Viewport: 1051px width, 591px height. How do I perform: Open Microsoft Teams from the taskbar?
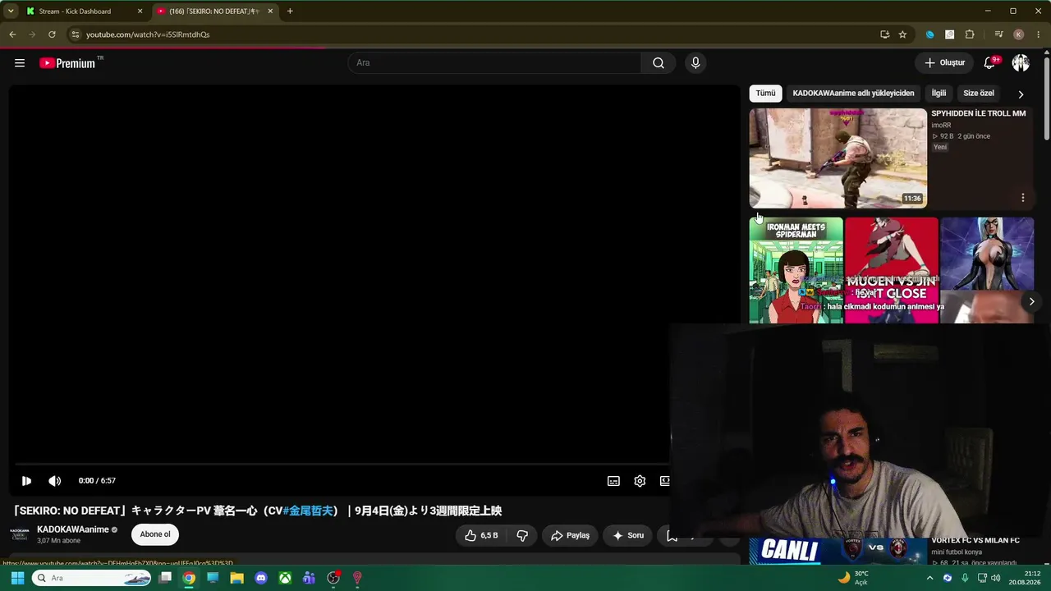click(x=309, y=578)
